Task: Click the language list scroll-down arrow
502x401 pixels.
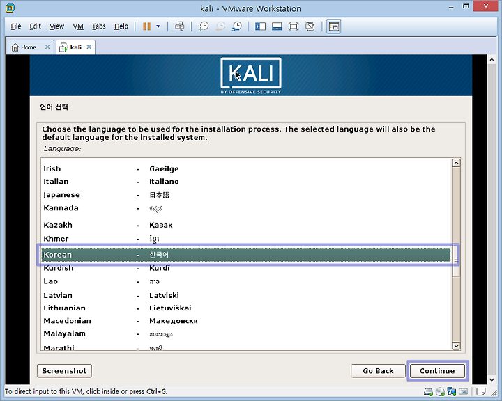Action: [x=456, y=346]
